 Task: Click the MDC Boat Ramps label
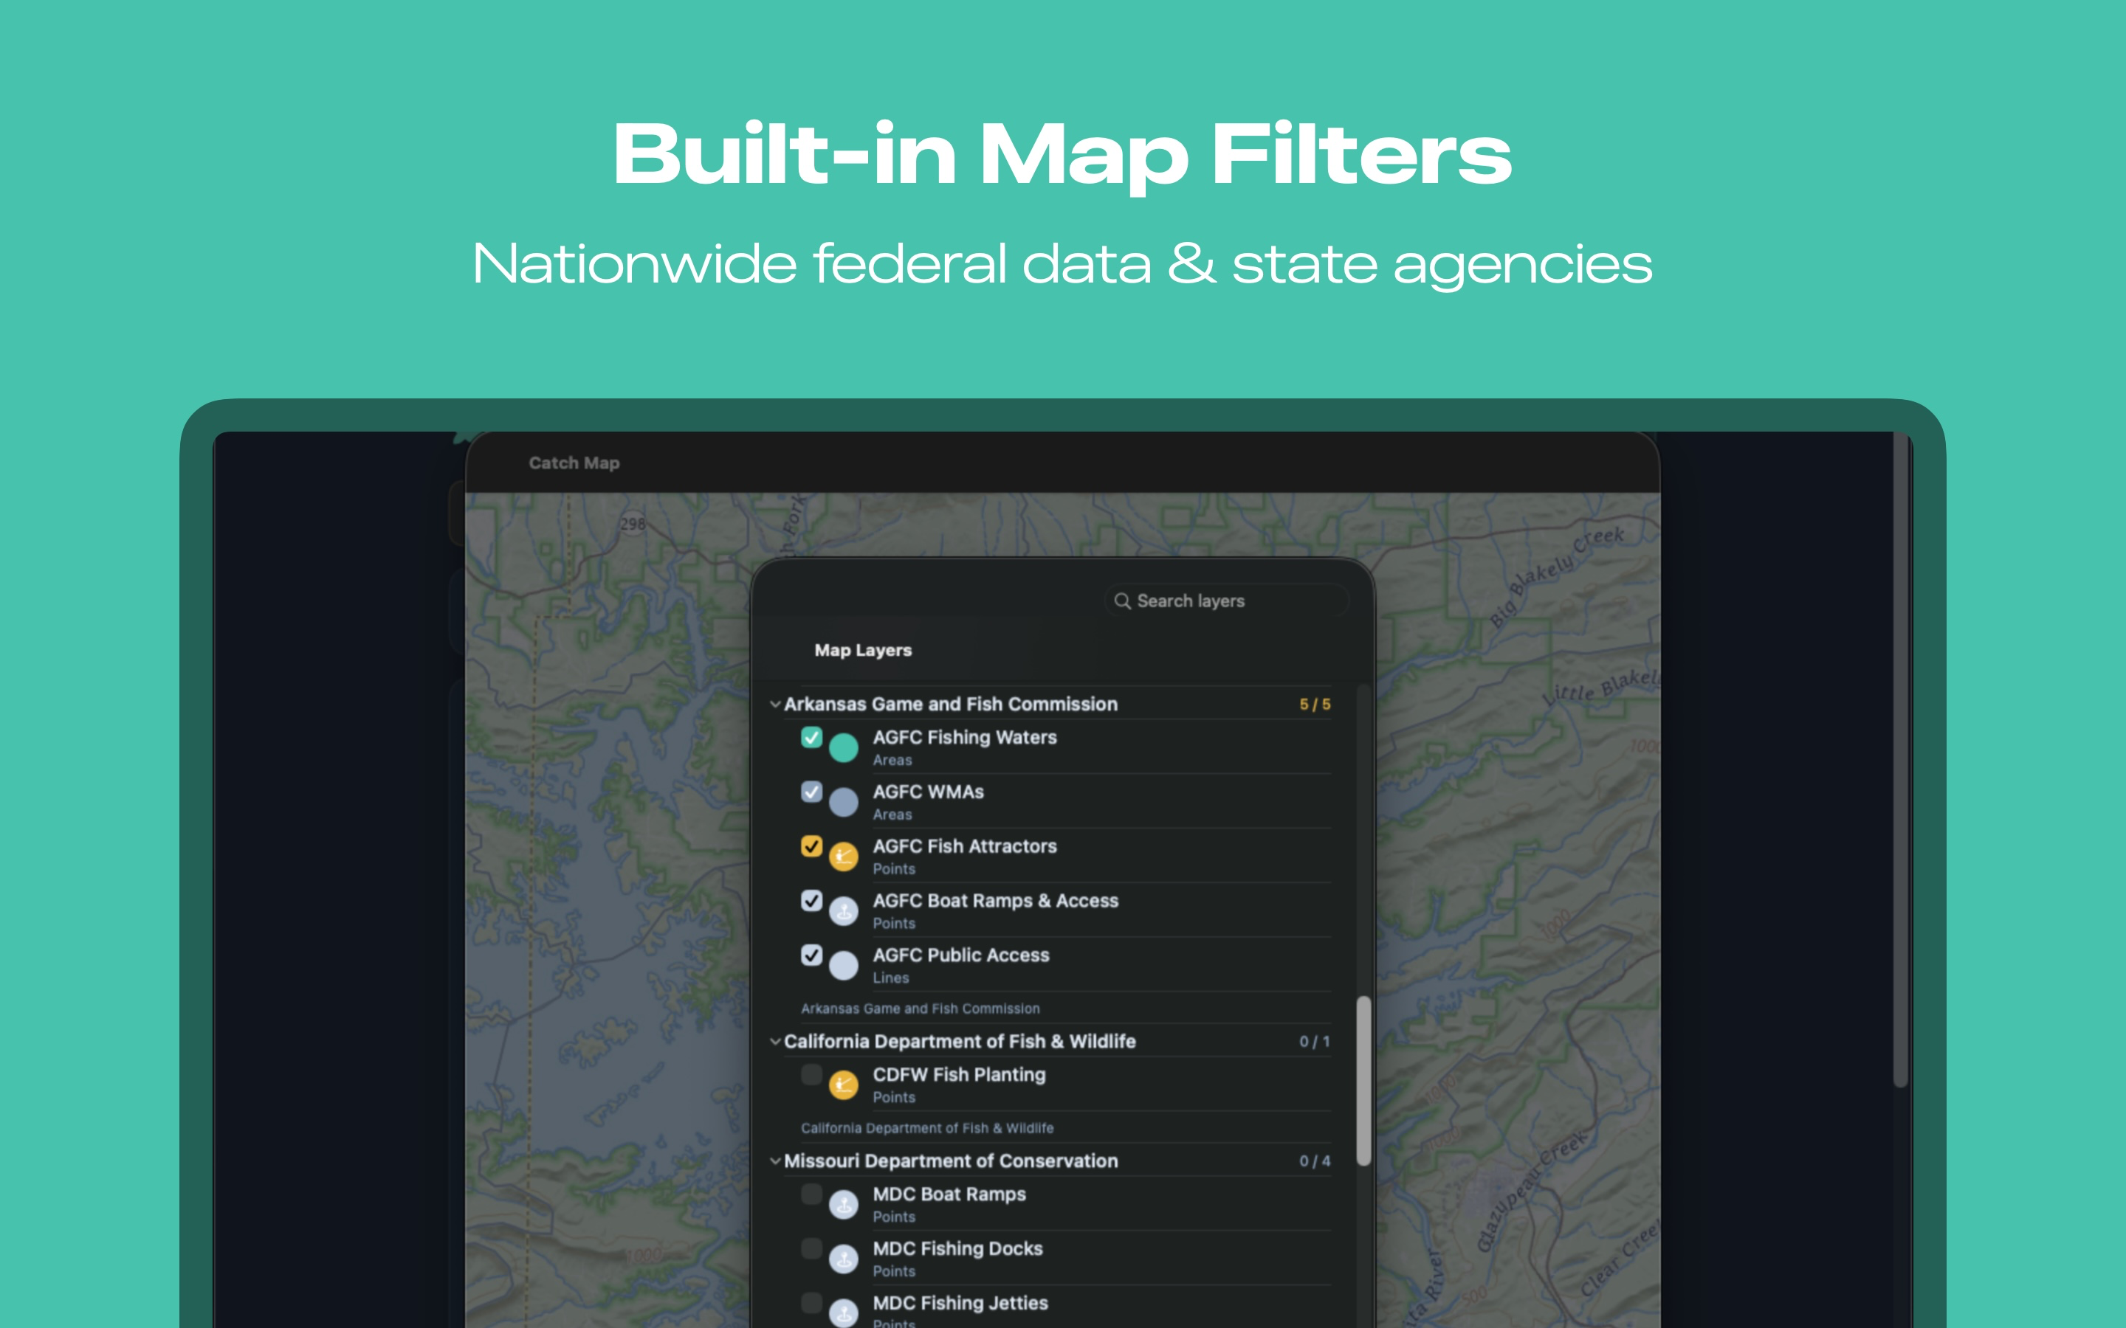pos(949,1194)
